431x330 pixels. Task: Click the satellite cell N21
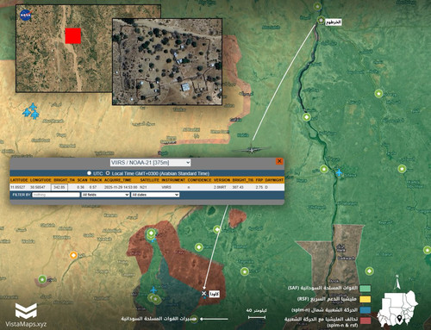pos(143,187)
